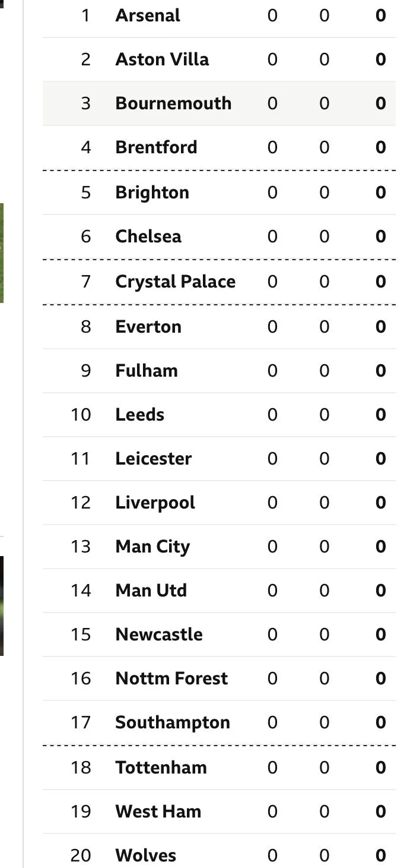Click the Man Utd team name
The image size is (407, 868).
pyautogui.click(x=151, y=591)
